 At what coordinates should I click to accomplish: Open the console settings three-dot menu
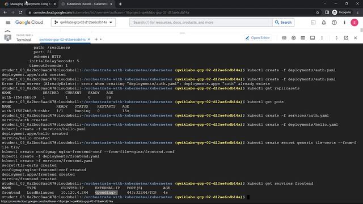(344, 23)
